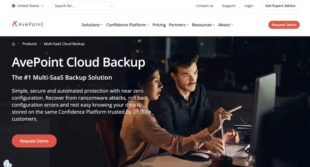Expand the Partners menu
The width and height of the screenshot is (310, 167).
(x=179, y=25)
